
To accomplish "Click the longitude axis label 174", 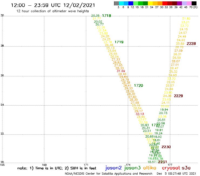I will 128,165.
